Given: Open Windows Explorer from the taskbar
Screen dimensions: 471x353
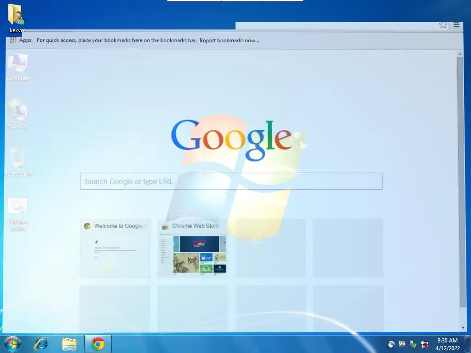Looking at the screenshot, I should point(69,344).
